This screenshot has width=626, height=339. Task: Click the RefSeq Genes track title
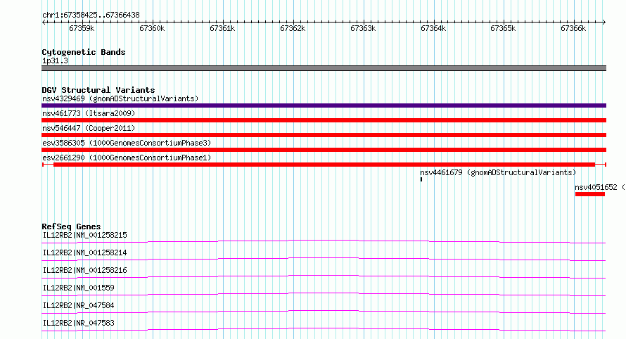coord(71,226)
